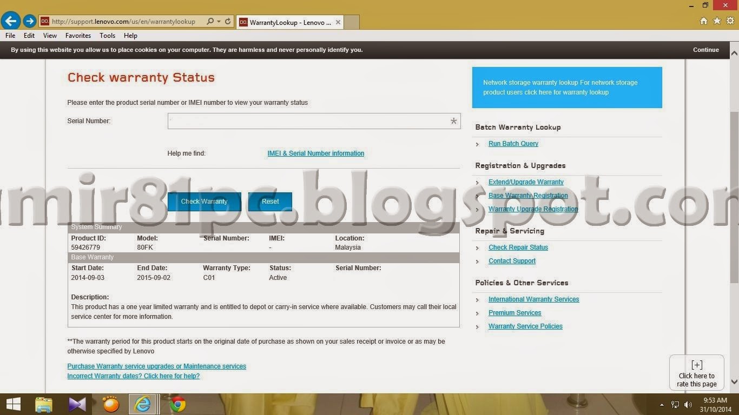Click Warranty Type value C01
The height and width of the screenshot is (415, 739).
click(209, 278)
